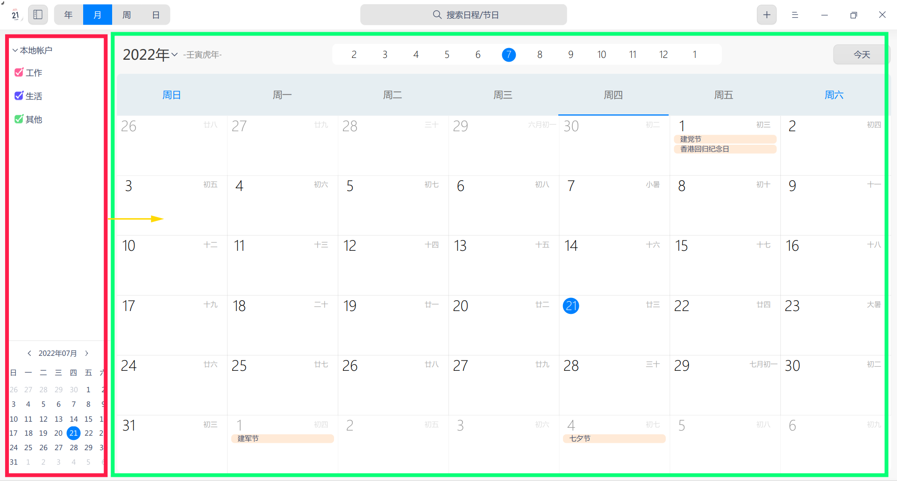
Task: Switch to 月 view tab
Action: tap(98, 14)
